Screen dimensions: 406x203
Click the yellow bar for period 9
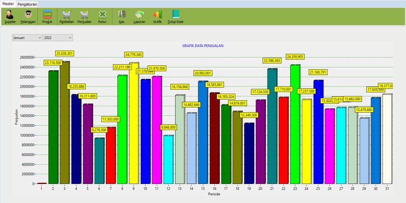coord(134,123)
